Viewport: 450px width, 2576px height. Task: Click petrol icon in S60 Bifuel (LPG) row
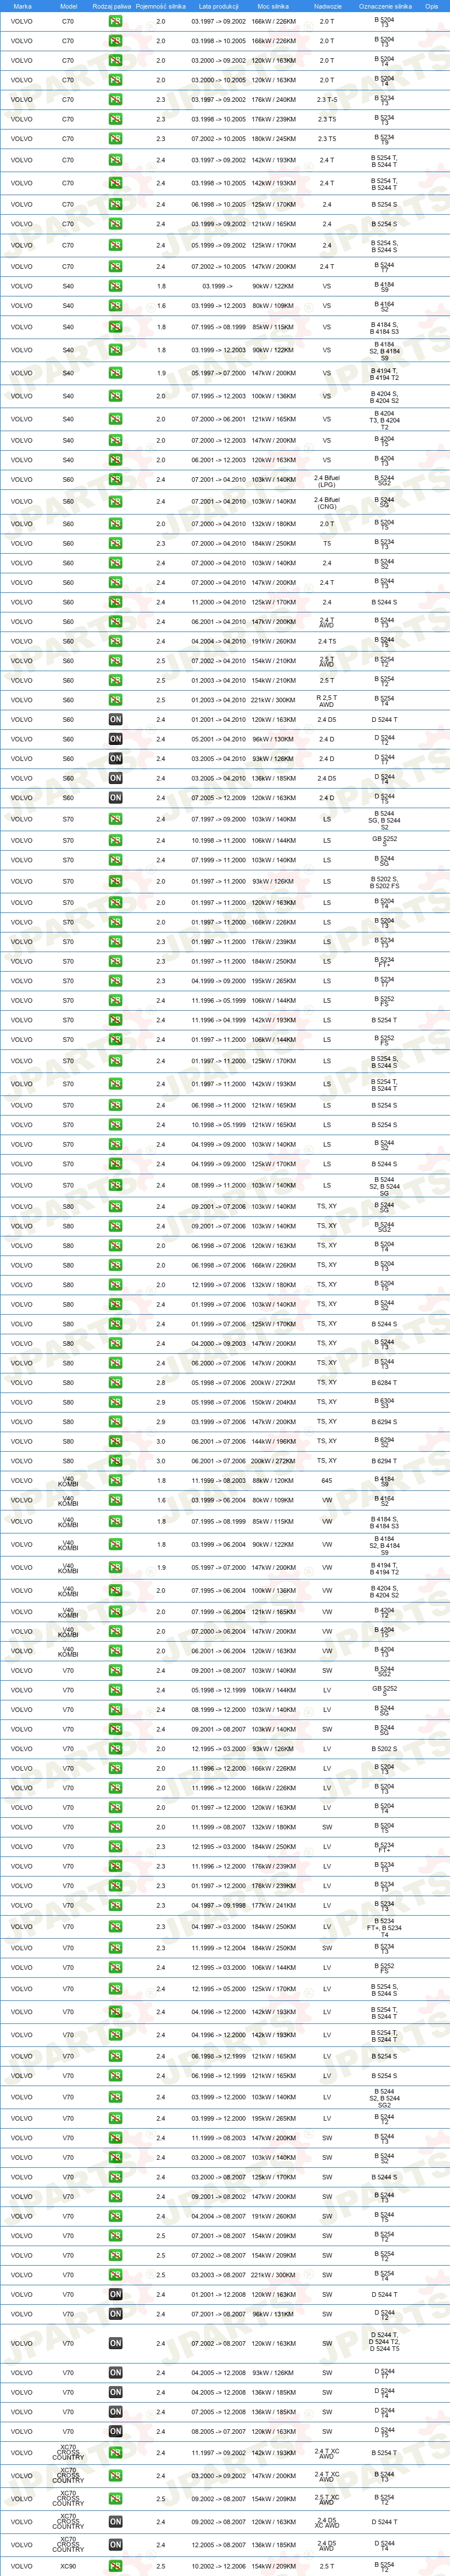coord(116,480)
